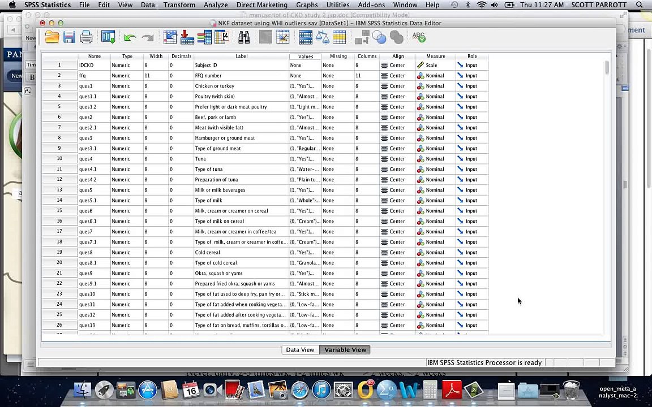This screenshot has width=652, height=407.
Task: Open data document via folder icon
Action: point(52,37)
